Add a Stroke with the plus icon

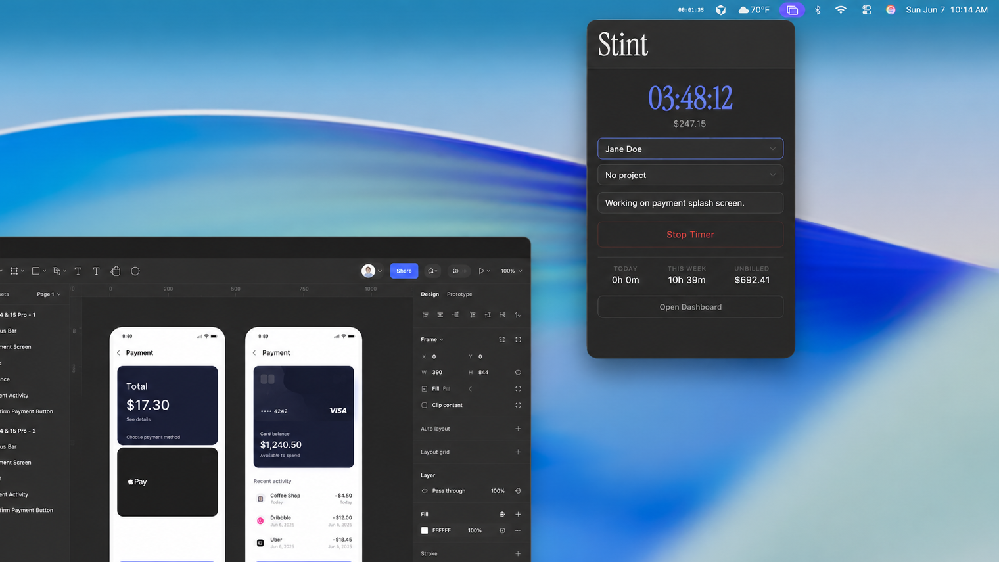[x=518, y=553]
